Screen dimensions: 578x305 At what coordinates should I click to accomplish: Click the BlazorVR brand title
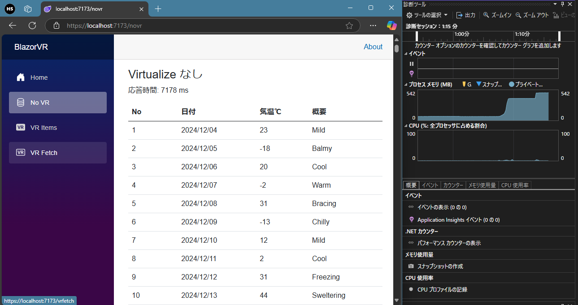pos(31,47)
